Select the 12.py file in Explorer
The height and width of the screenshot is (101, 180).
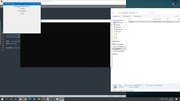154,22
